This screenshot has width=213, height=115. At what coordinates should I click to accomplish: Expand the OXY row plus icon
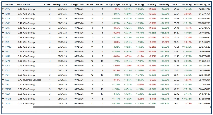3,70
